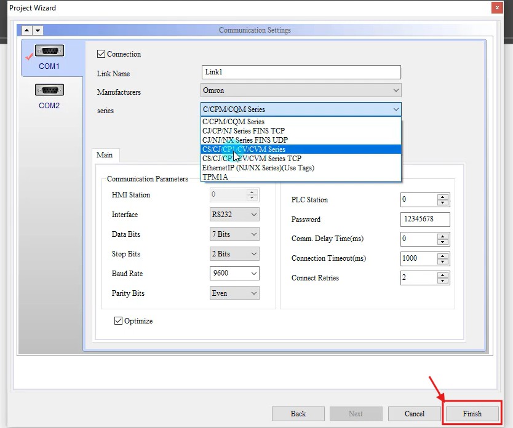The width and height of the screenshot is (513, 428).
Task: Increase Comm. Delay Time value
Action: (x=443, y=236)
